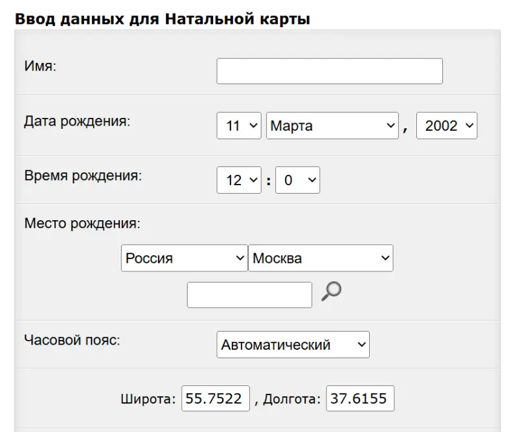Viewport: 518px width, 432px height.
Task: Click the magnifying glass search icon
Action: click(331, 293)
